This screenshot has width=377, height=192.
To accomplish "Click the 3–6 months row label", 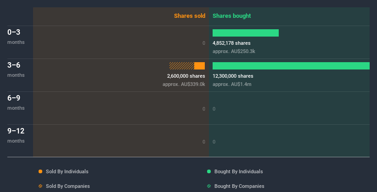I will [x=16, y=69].
